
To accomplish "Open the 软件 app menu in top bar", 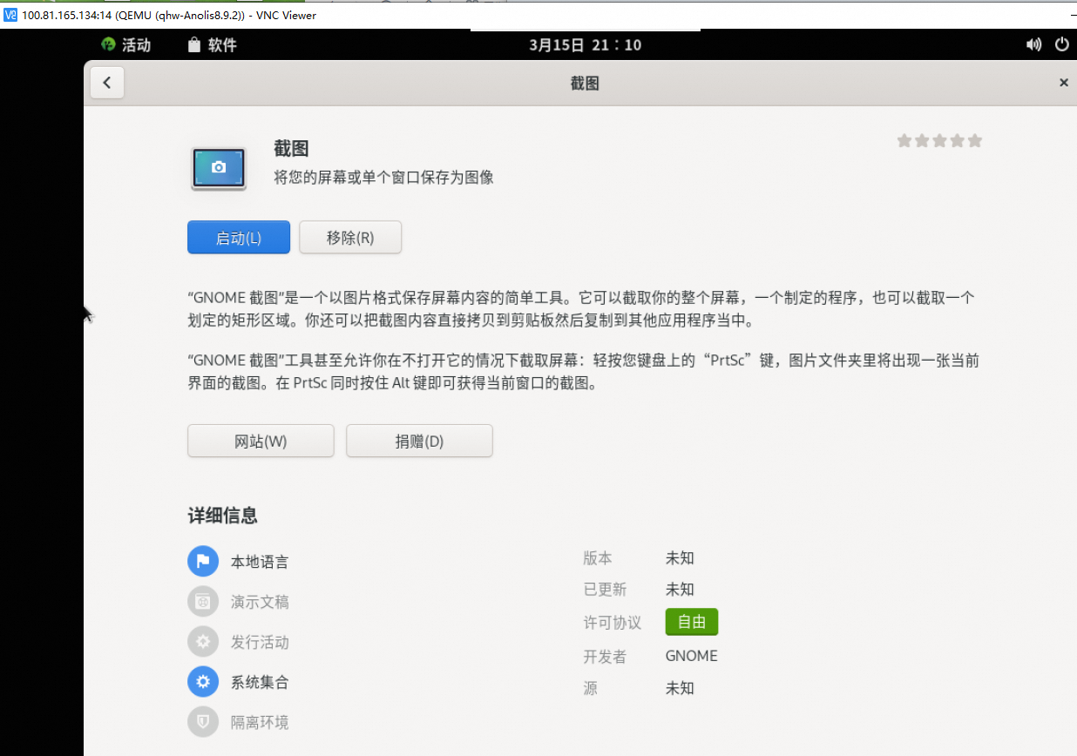I will click(x=213, y=44).
